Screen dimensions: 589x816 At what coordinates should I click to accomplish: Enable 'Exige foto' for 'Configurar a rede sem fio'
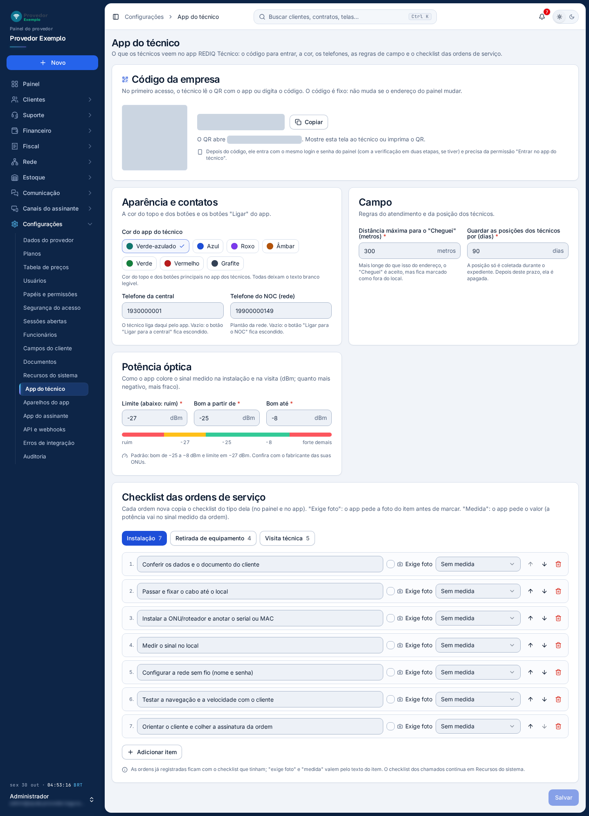391,672
